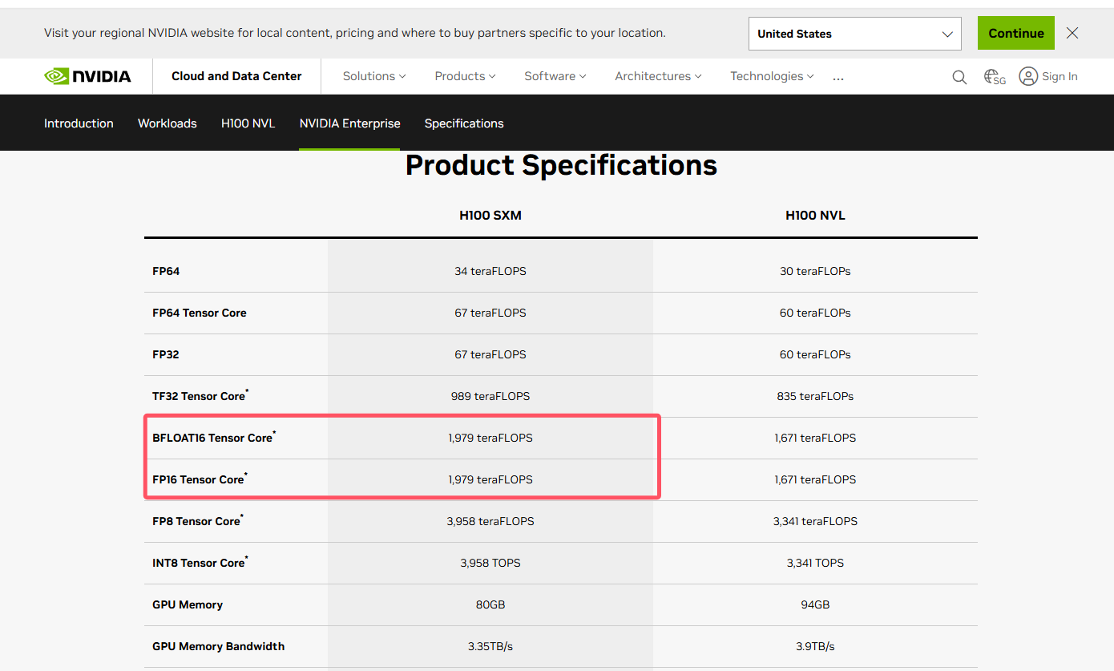Open the more navigation ellipsis

[x=838, y=78]
